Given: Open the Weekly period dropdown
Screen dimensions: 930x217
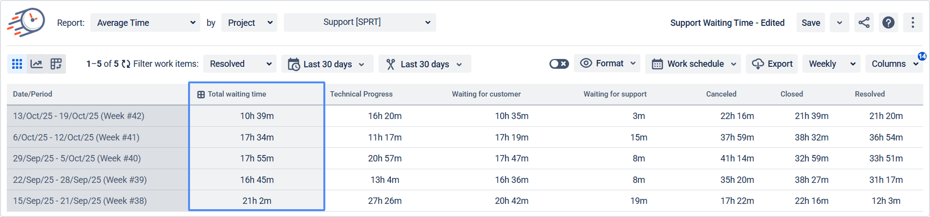Looking at the screenshot, I should [831, 64].
